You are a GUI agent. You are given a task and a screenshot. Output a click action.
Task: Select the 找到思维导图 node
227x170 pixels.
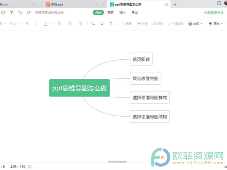[x=145, y=78]
